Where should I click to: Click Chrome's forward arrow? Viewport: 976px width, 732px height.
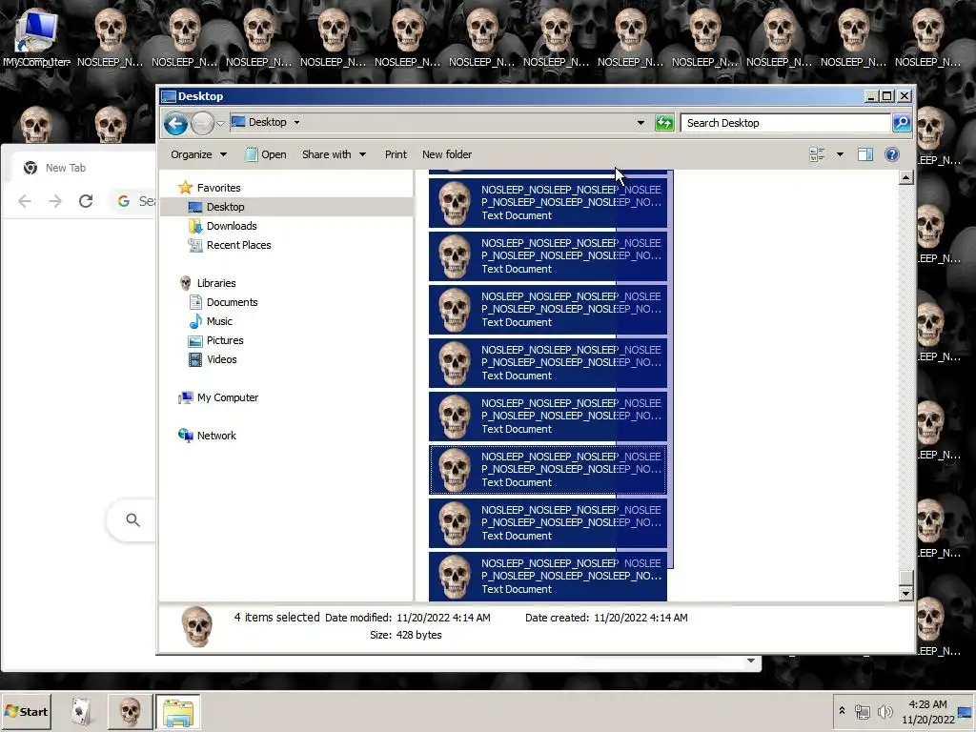55,201
